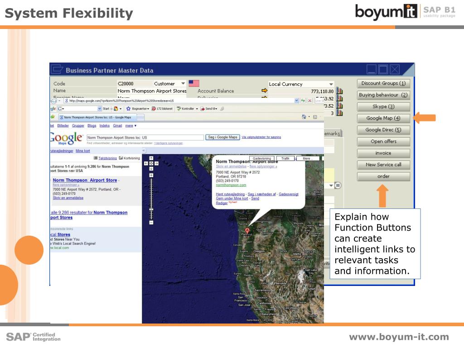
Task: Toggle the Trafik traffic layer button
Action: pyautogui.click(x=285, y=159)
